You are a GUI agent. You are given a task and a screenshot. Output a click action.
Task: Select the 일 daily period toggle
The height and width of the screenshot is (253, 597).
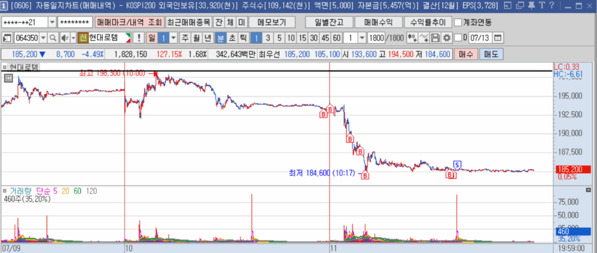152,38
